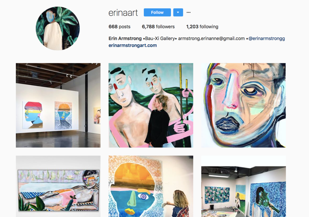Visit the erinarmstrongart.com website link
Viewport: 309px width, 217px height.
pos(133,46)
